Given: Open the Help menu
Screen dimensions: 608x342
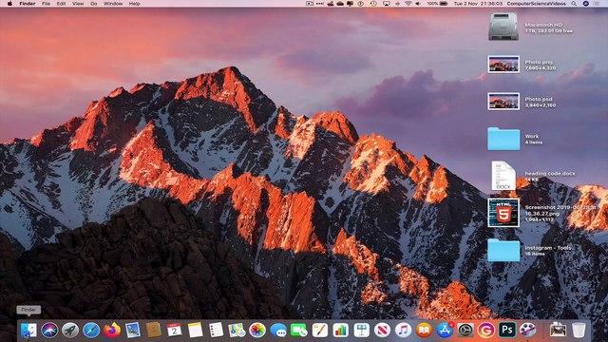Looking at the screenshot, I should 135,4.
